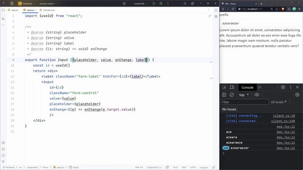Screen dimensions: 303x170
Task: Clear the console with the ban icon
Action: [232, 94]
